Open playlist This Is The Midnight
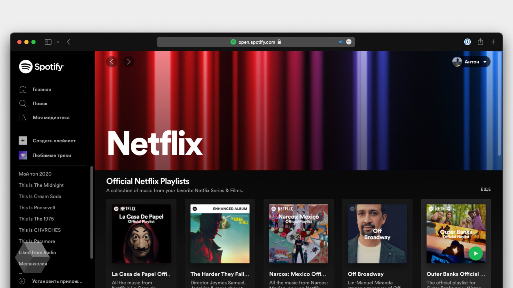 [x=41, y=185]
